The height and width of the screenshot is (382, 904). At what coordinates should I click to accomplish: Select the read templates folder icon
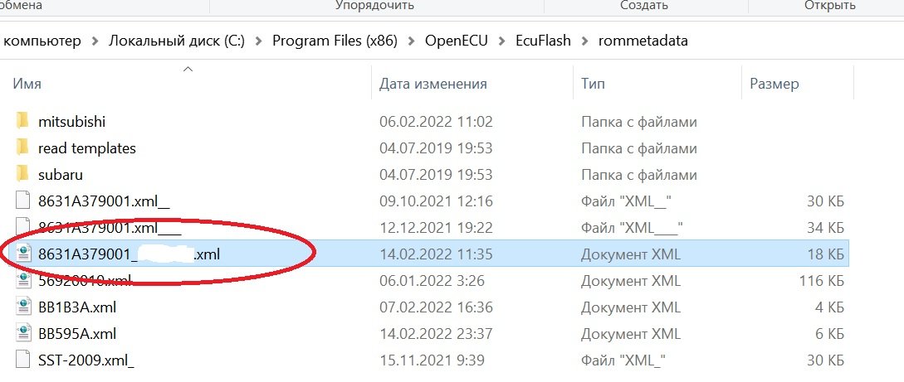click(x=22, y=147)
